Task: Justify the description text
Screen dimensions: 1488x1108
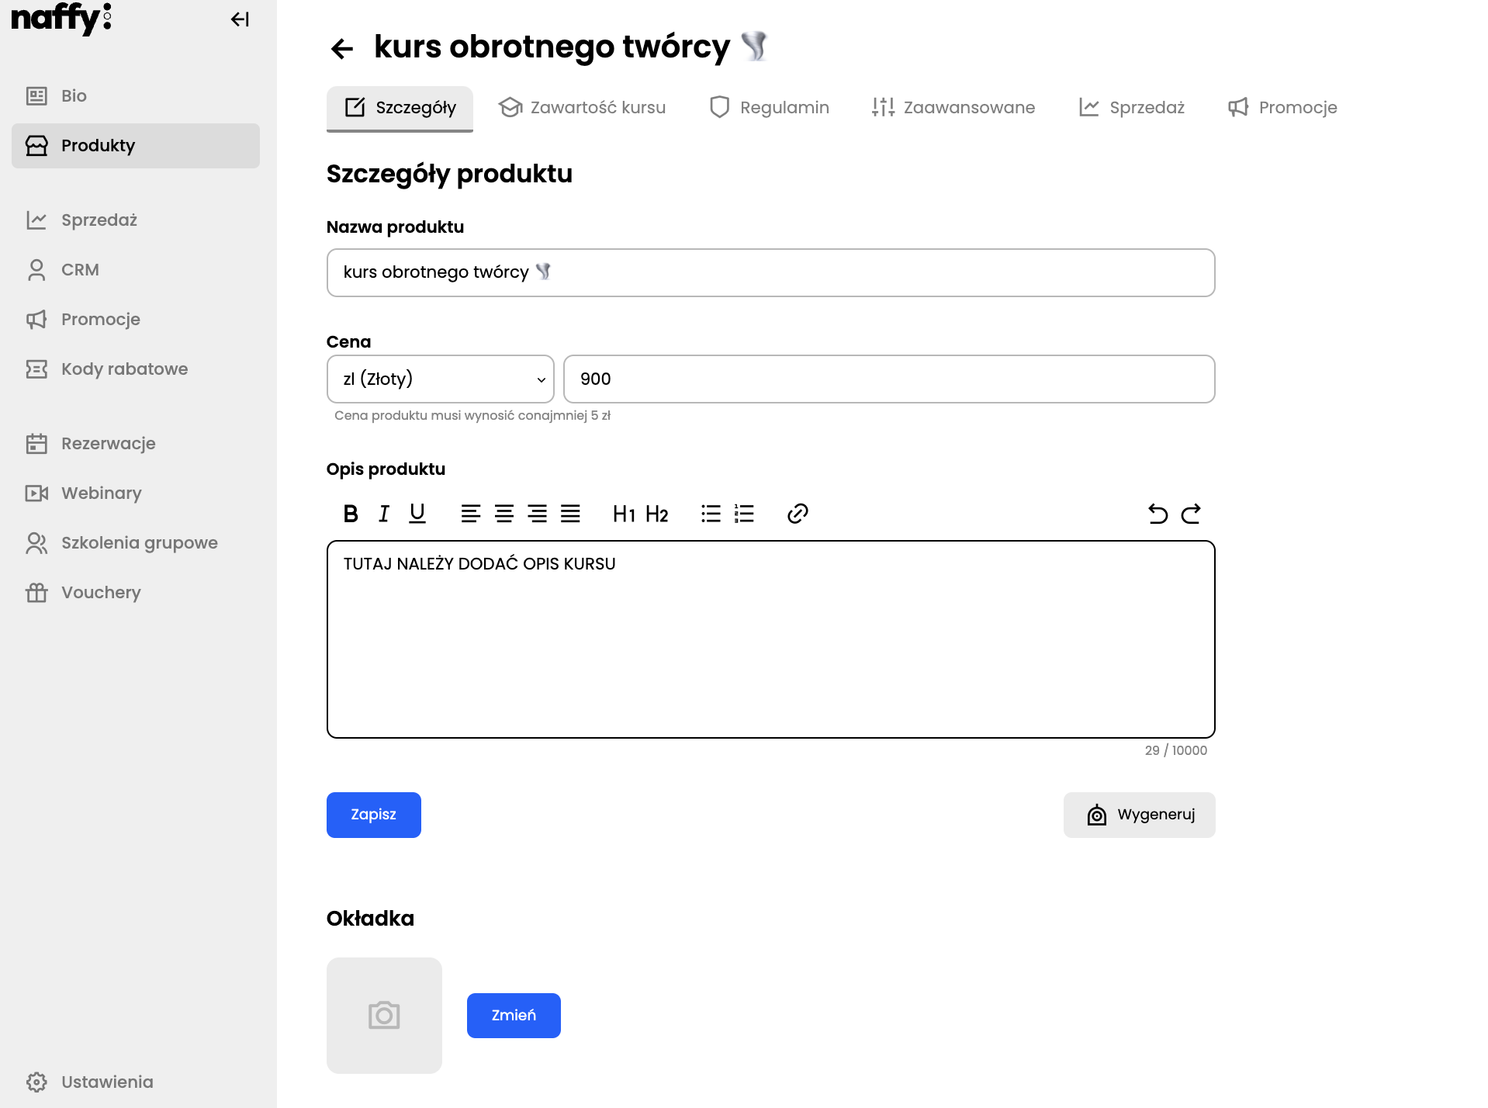Action: (x=570, y=514)
